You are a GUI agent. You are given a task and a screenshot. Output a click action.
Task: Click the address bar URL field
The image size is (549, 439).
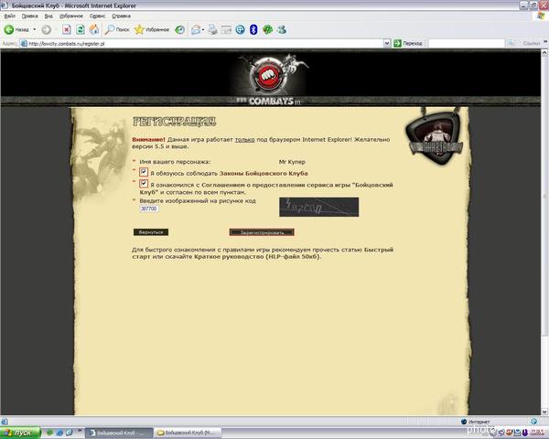pyautogui.click(x=205, y=43)
